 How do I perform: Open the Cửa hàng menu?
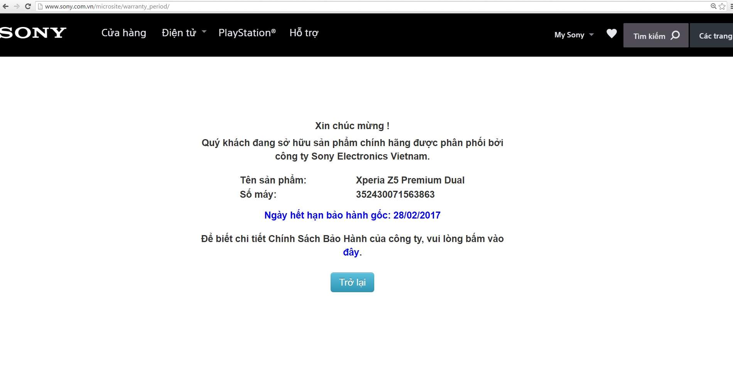(124, 33)
